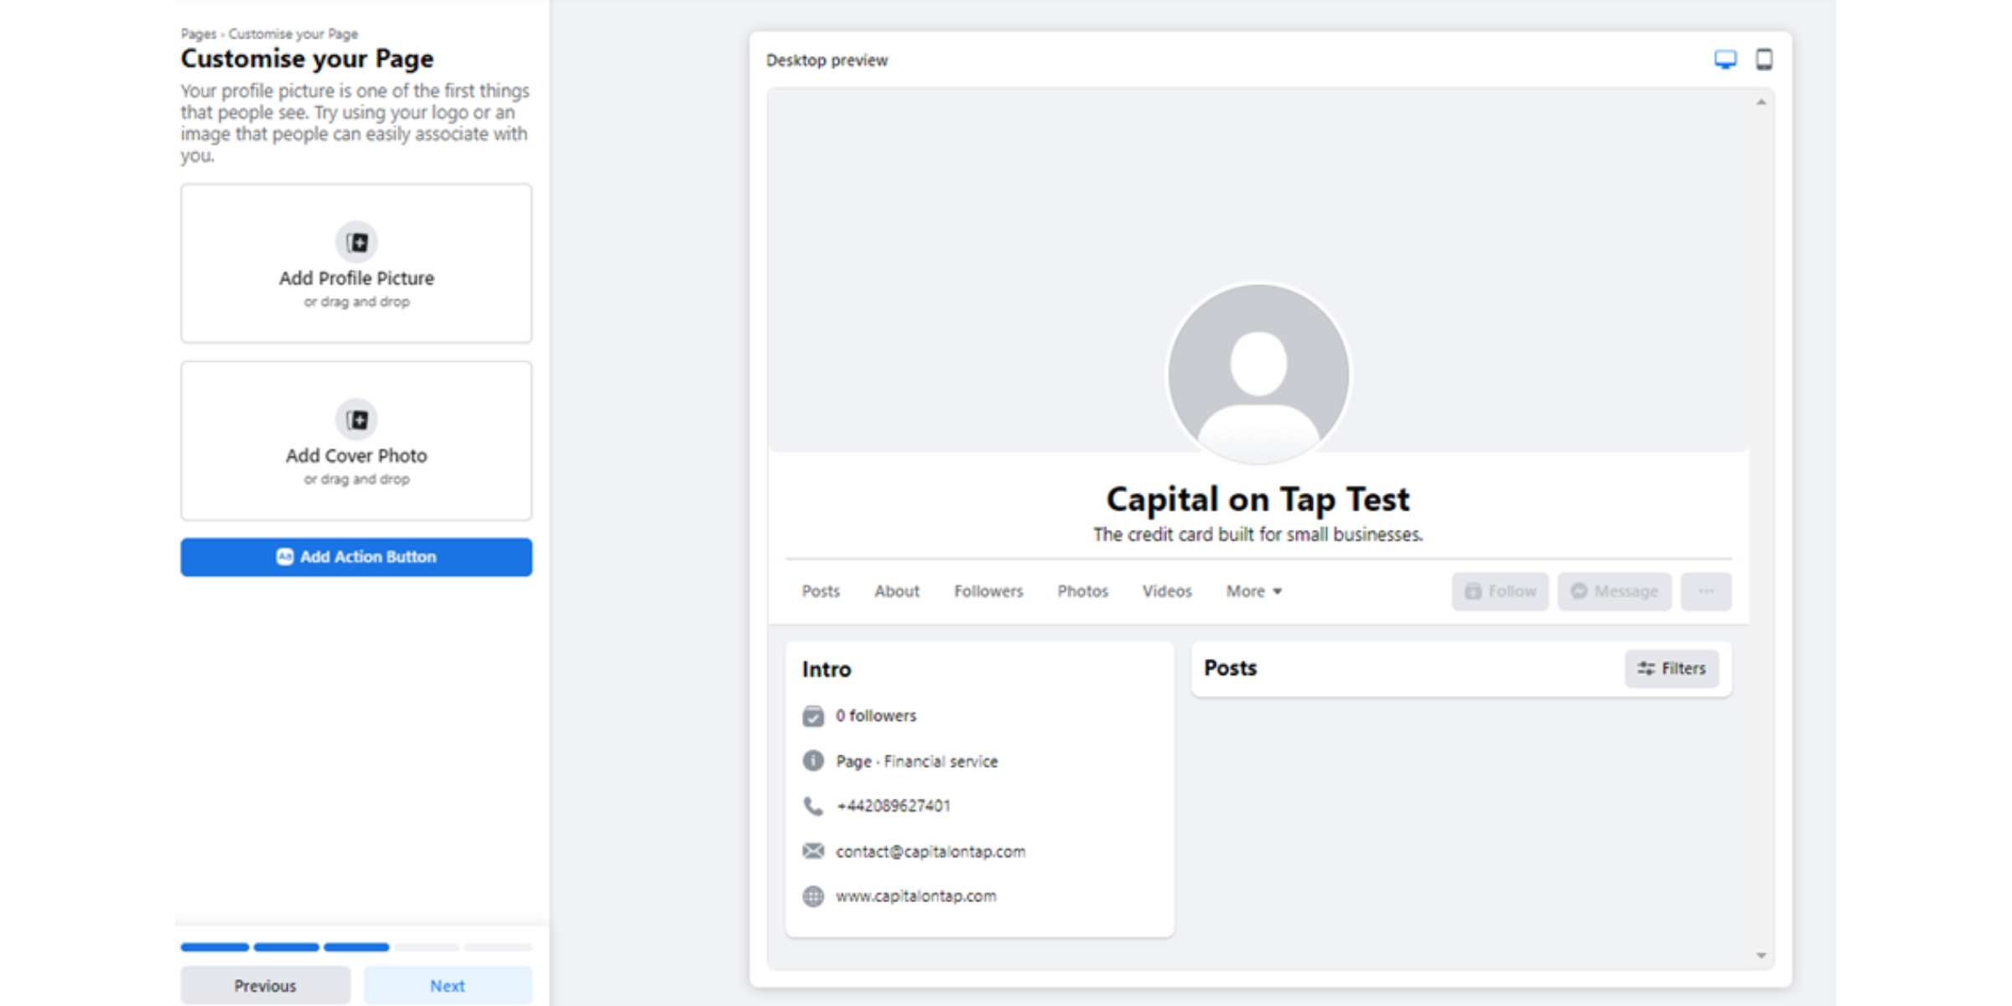
Task: Click the Add Cover Photo icon
Action: tap(356, 420)
